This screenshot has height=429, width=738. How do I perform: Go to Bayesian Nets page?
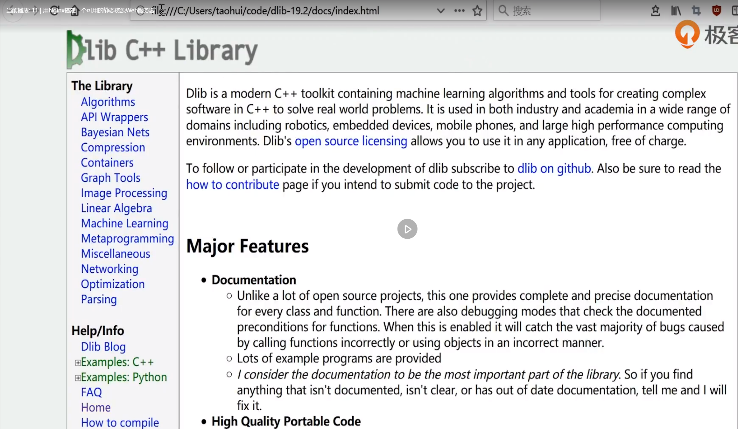point(115,132)
